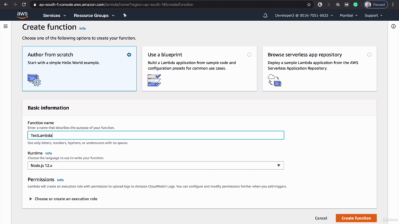Open the info panel icon at right edge
399x224 pixels.
(x=393, y=26)
